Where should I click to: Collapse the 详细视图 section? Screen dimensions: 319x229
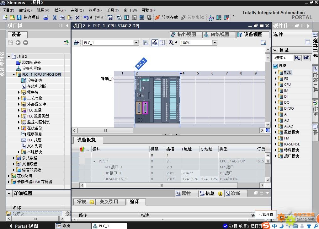[x=9, y=193]
